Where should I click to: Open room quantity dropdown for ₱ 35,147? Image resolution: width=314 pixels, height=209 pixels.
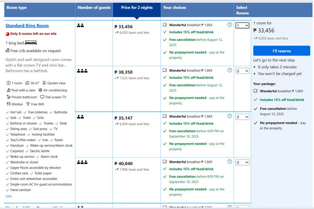pyautogui.click(x=242, y=117)
